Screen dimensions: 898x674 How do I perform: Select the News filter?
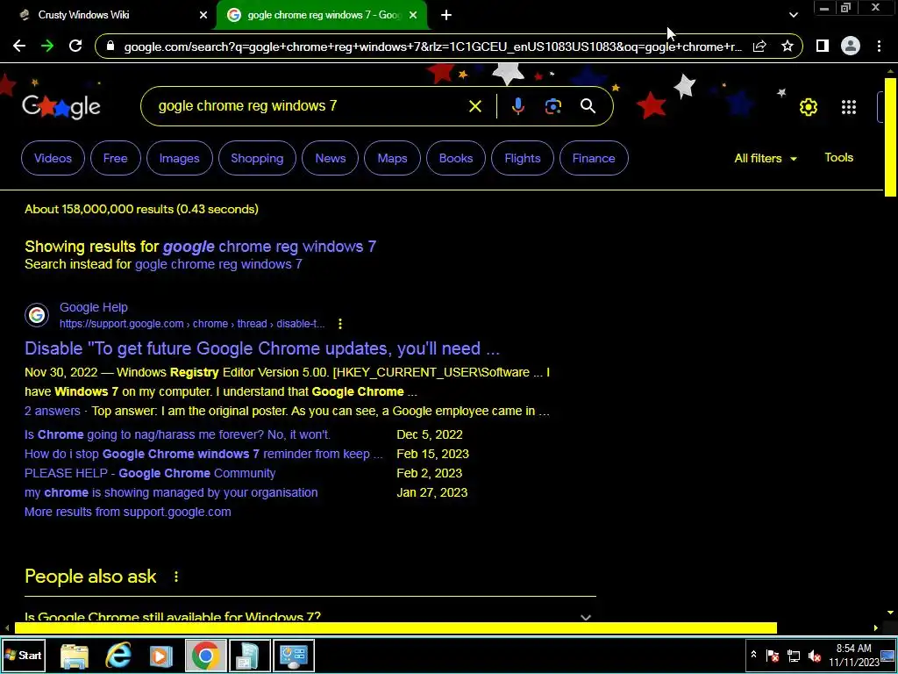[x=331, y=158]
